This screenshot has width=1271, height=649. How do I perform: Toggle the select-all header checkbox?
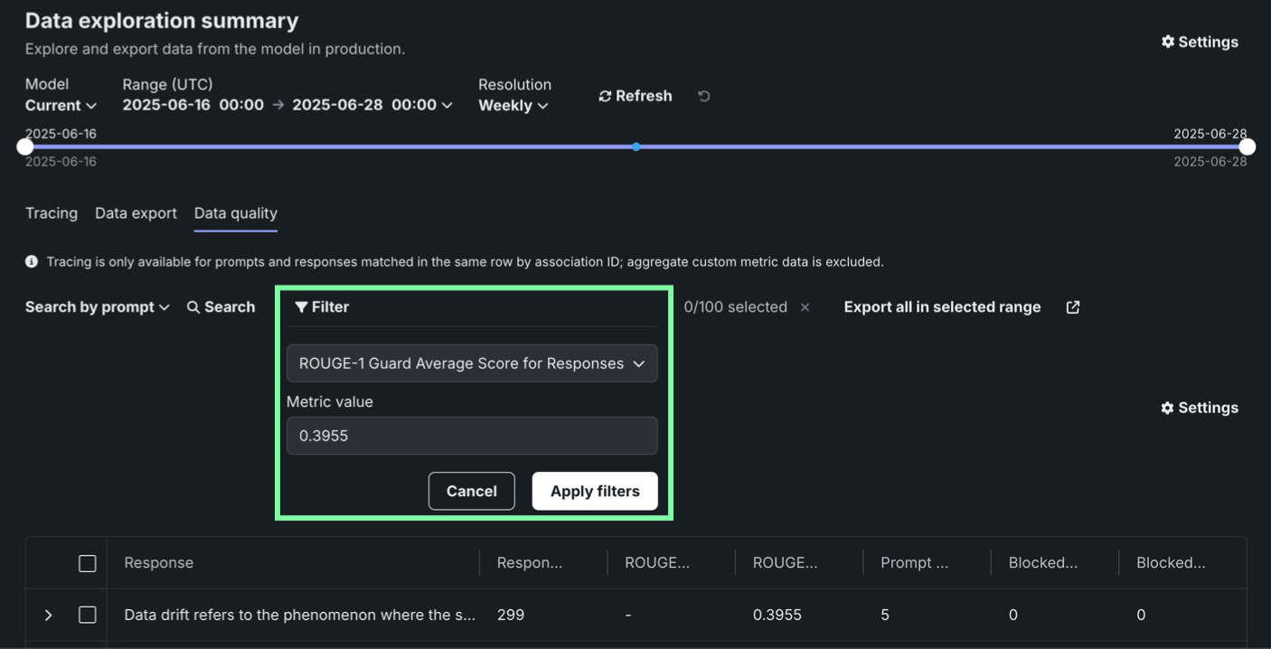[x=88, y=563]
